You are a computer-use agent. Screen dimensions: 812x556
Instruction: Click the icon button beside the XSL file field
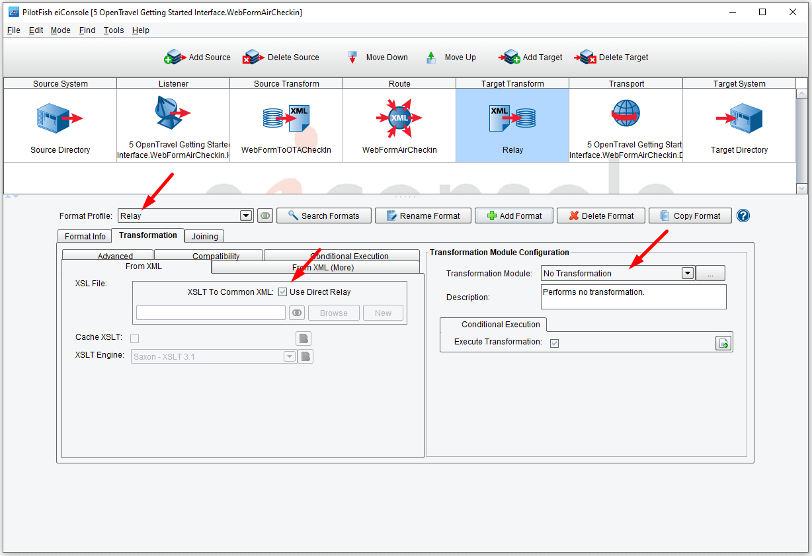coord(297,313)
